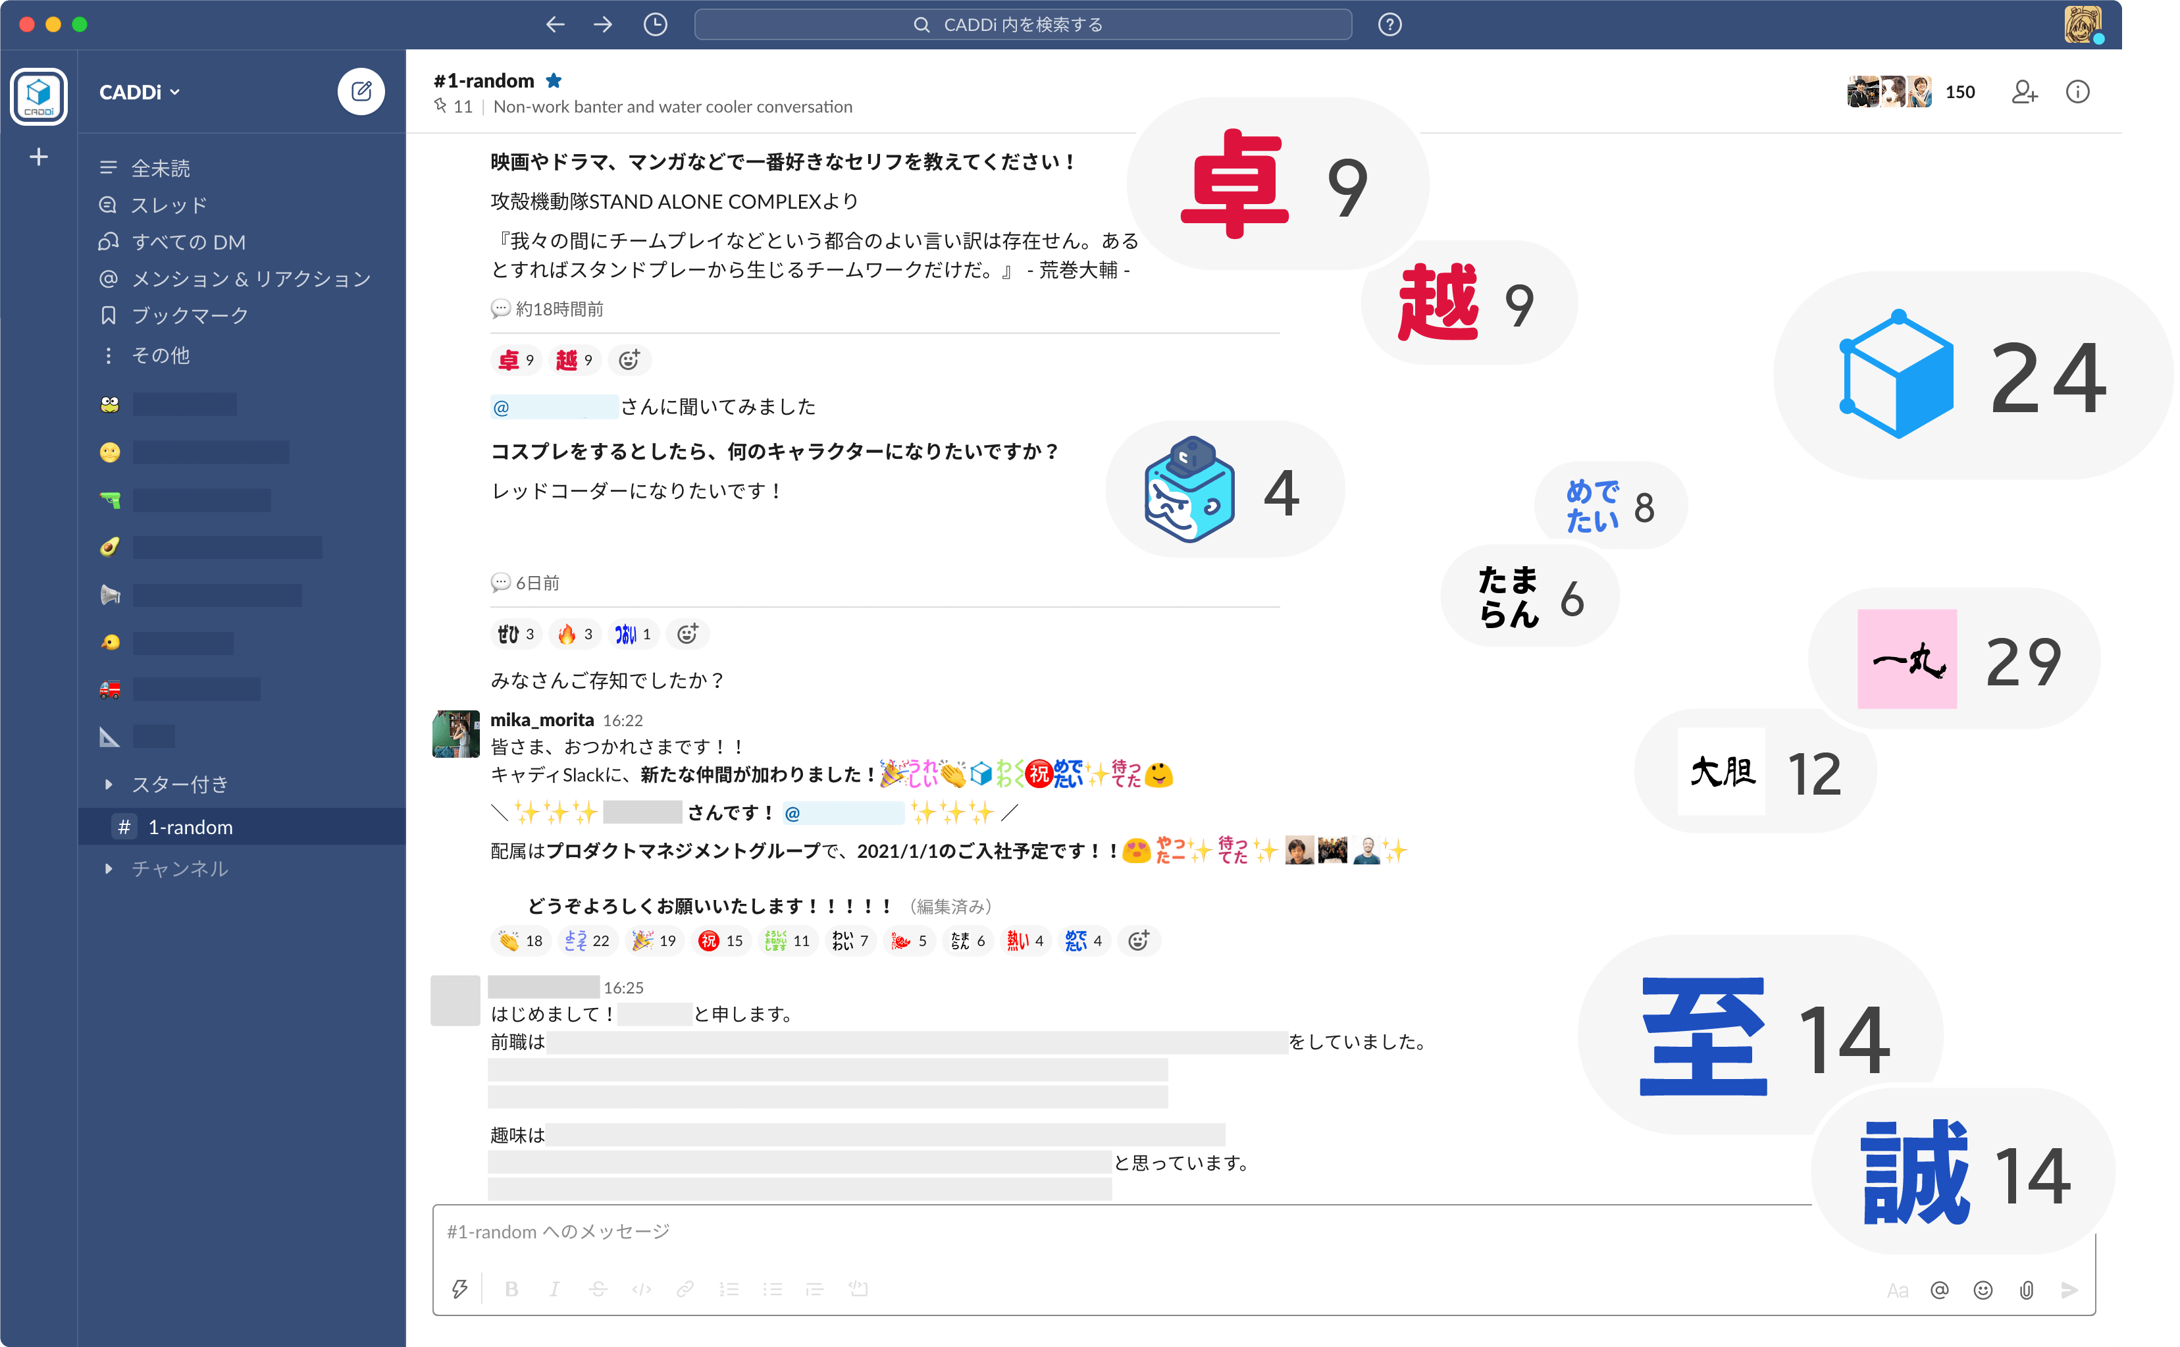Image resolution: width=2180 pixels, height=1347 pixels.
Task: Show channel details info icon
Action: (2077, 92)
